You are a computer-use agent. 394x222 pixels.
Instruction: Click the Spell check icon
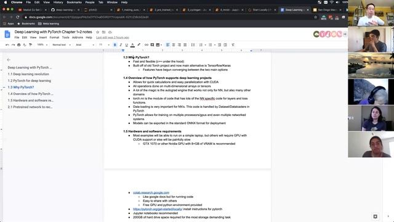tap(25, 45)
